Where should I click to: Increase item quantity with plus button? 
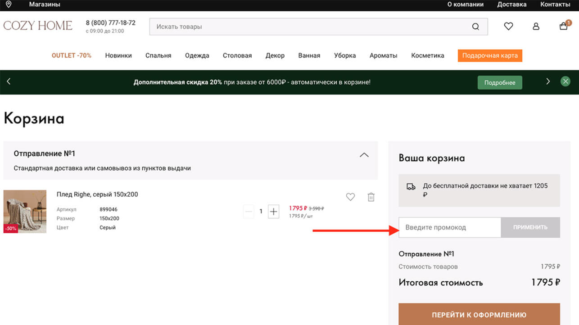coord(273,211)
